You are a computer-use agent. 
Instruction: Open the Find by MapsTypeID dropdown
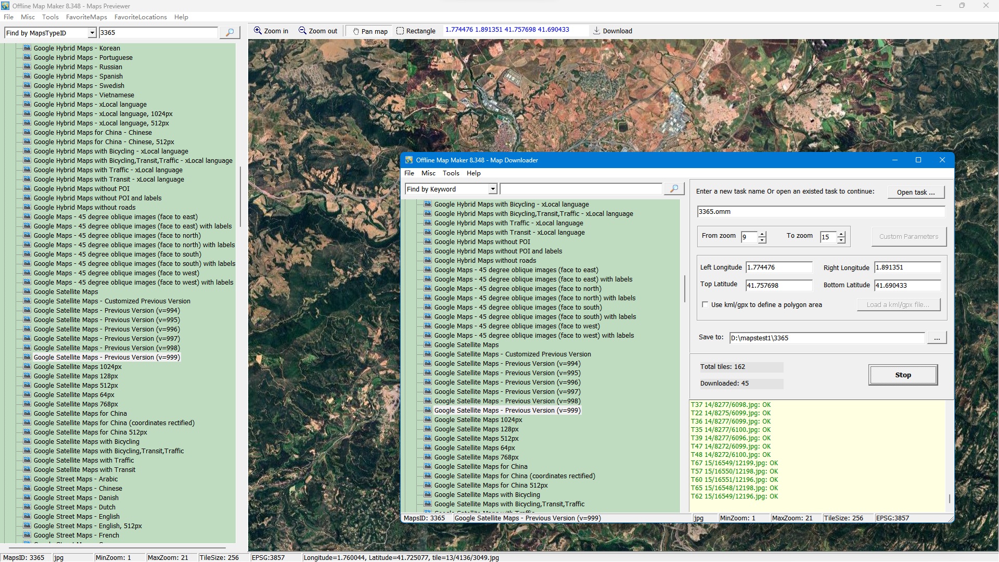[92, 33]
